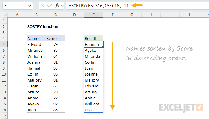Screen dimensions: 209x119
Task: Select Arturo in the Result column
Action: click(93, 92)
